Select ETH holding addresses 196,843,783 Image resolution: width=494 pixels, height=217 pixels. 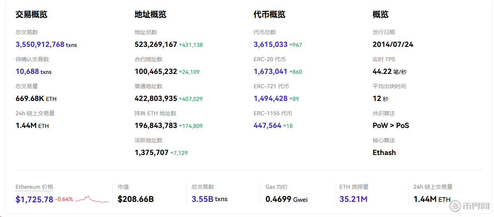[x=156, y=126]
